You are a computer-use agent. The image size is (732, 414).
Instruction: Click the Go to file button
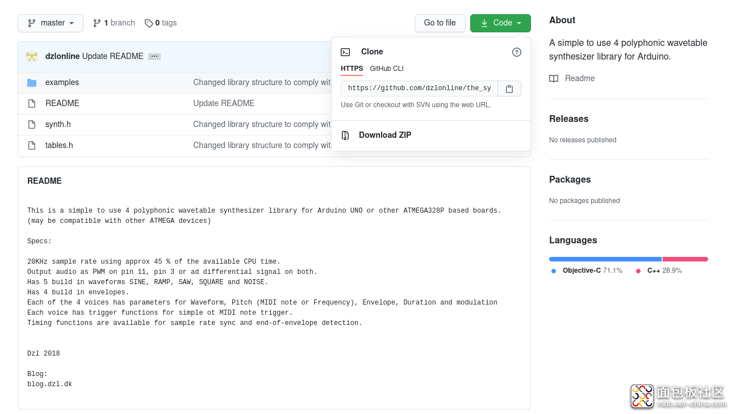pyautogui.click(x=440, y=23)
